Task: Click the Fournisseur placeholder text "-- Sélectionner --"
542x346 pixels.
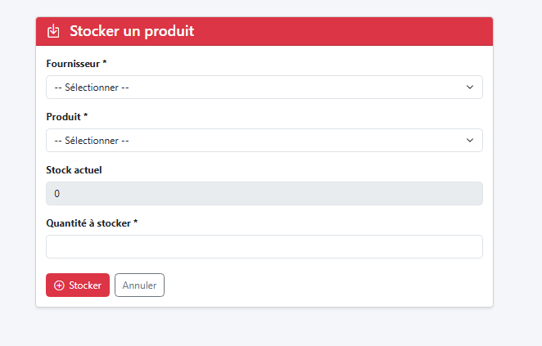Action: 92,88
